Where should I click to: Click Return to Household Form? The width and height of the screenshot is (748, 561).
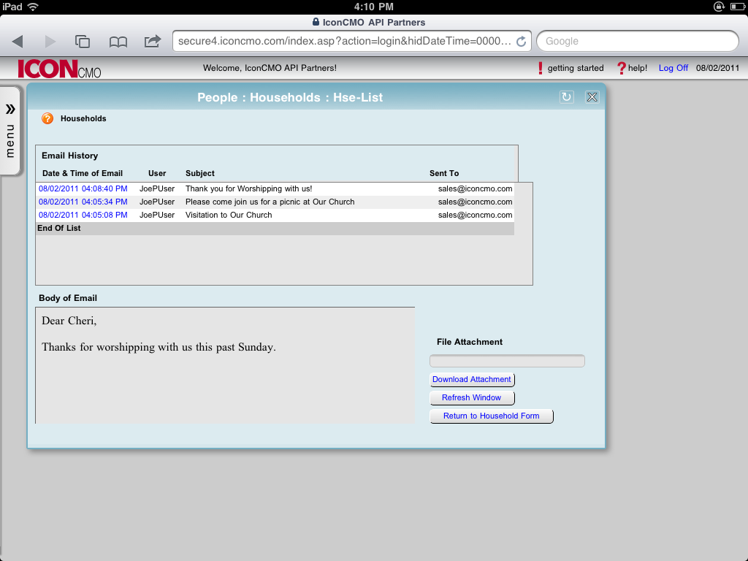tap(491, 416)
